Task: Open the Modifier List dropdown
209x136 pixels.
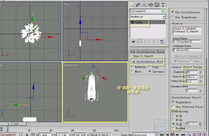Action: coord(164,16)
